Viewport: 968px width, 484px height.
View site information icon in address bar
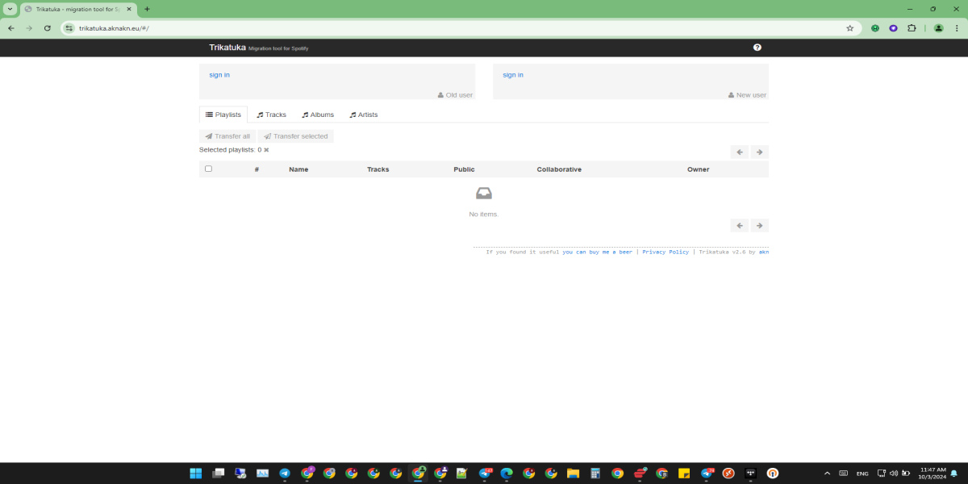[x=69, y=28]
